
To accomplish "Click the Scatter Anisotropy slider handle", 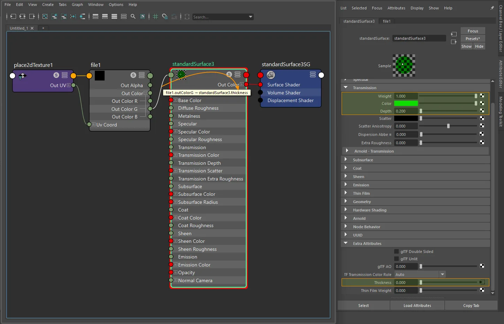I will coord(448,126).
